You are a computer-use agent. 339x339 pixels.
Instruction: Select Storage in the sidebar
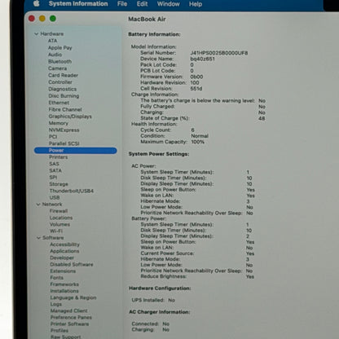pyautogui.click(x=59, y=184)
